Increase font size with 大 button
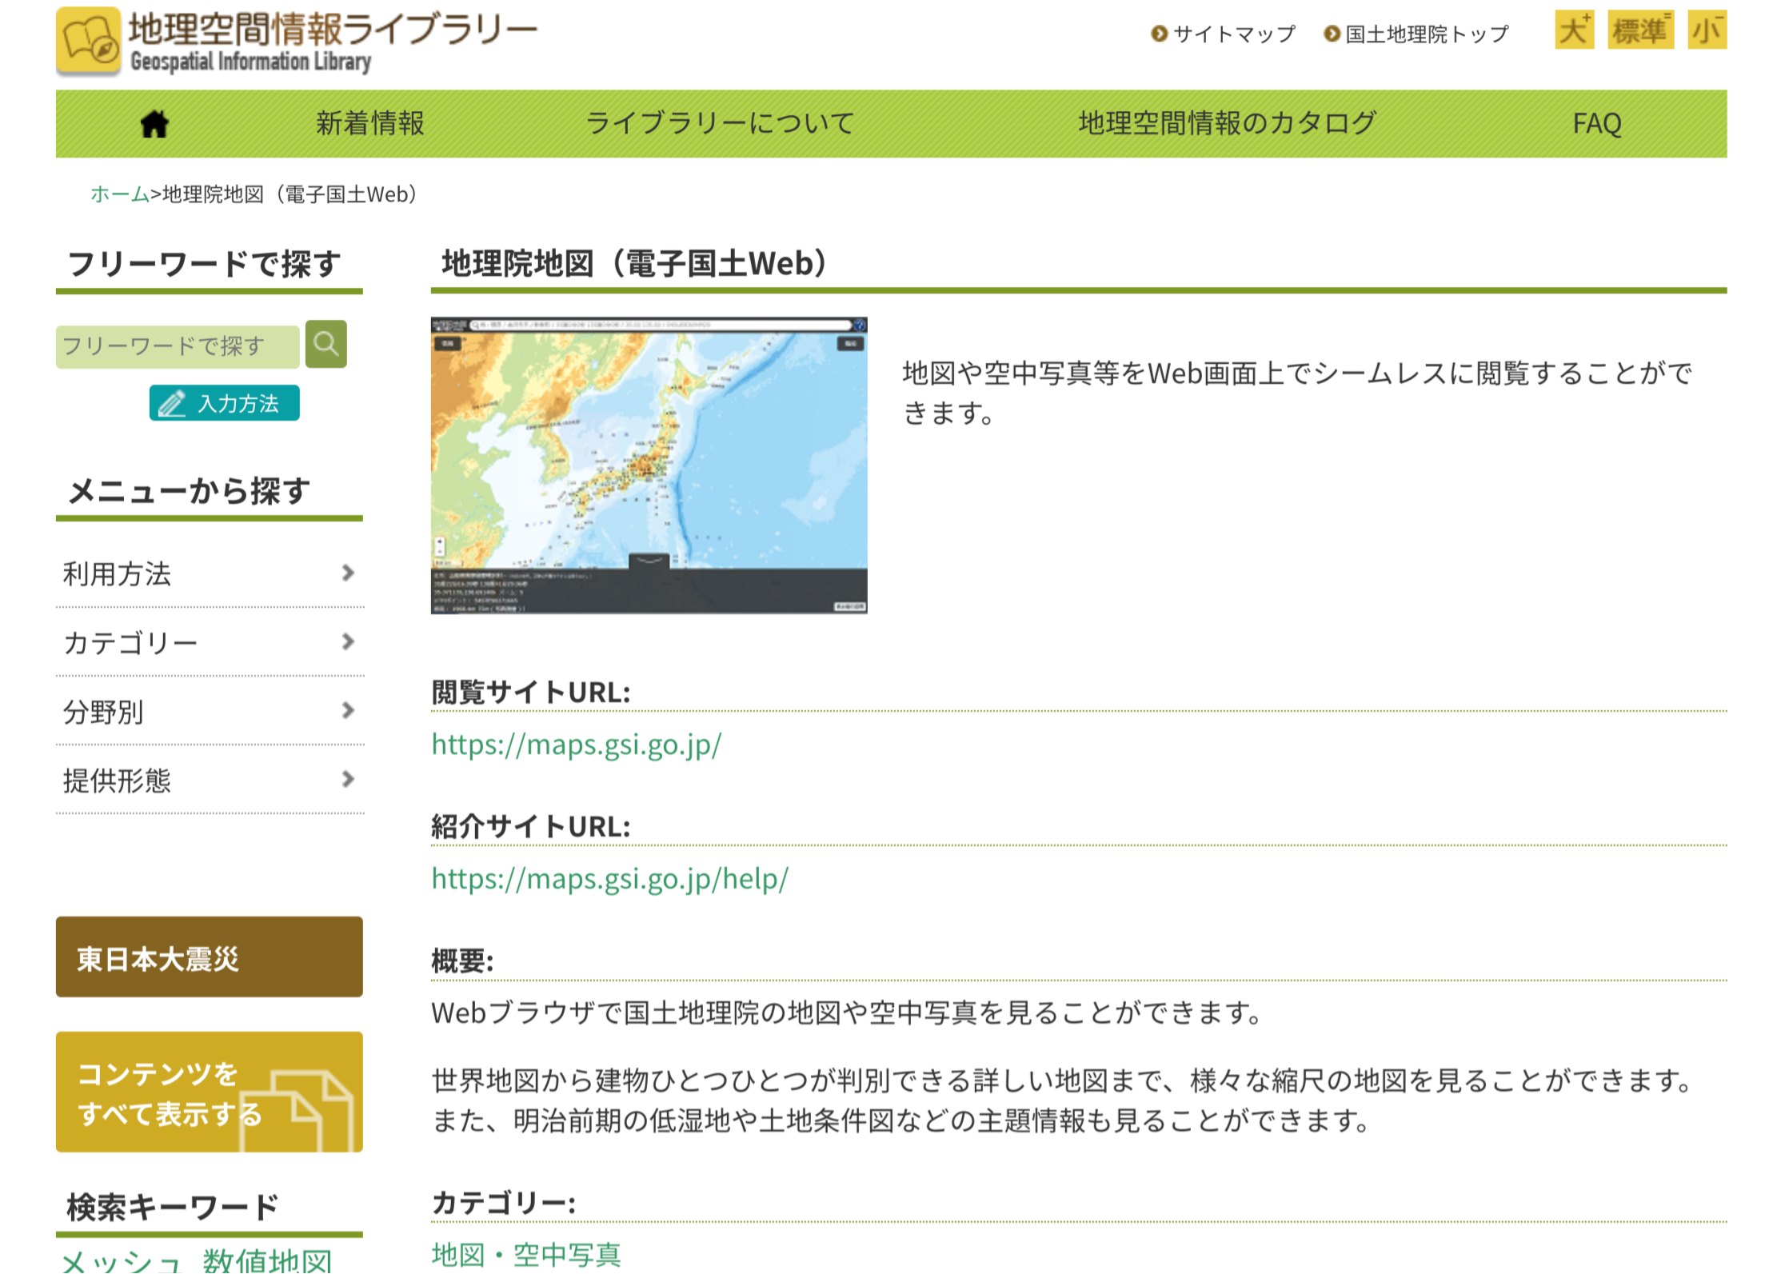Image resolution: width=1781 pixels, height=1274 pixels. (x=1573, y=31)
